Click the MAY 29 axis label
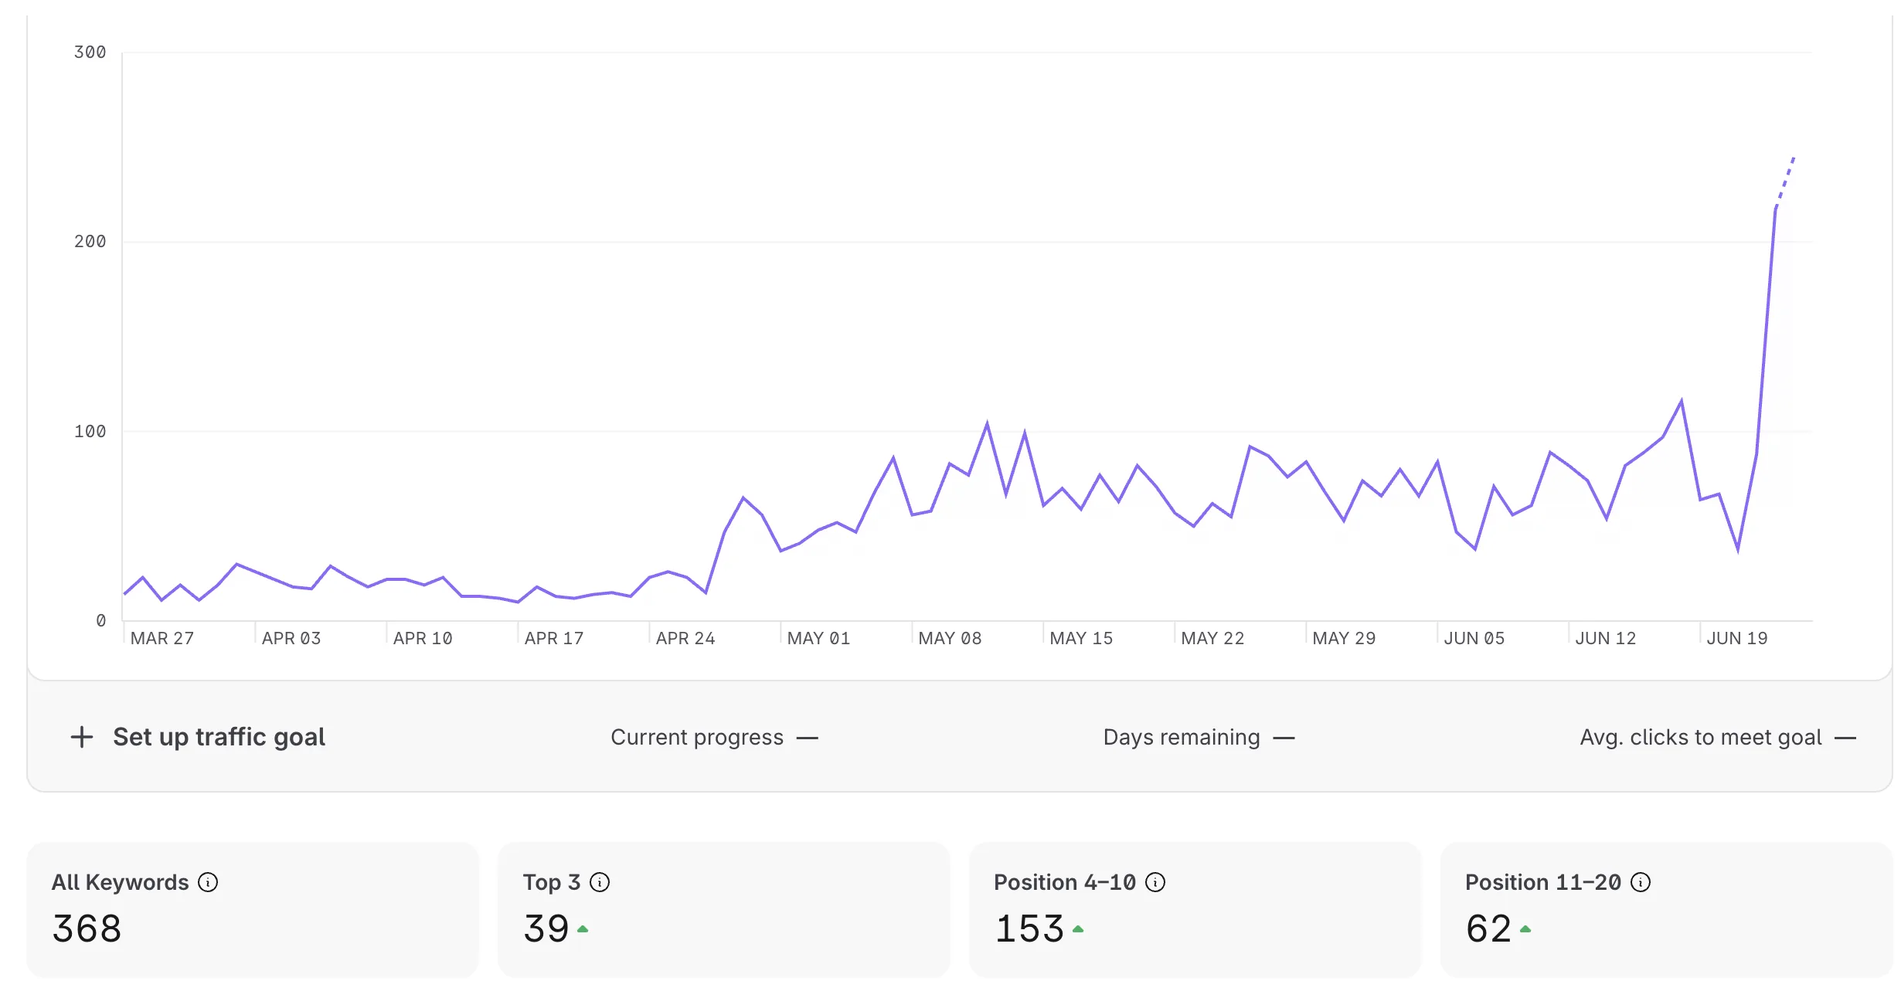 coord(1344,639)
